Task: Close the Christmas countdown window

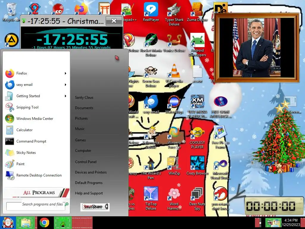Action: click(114, 21)
